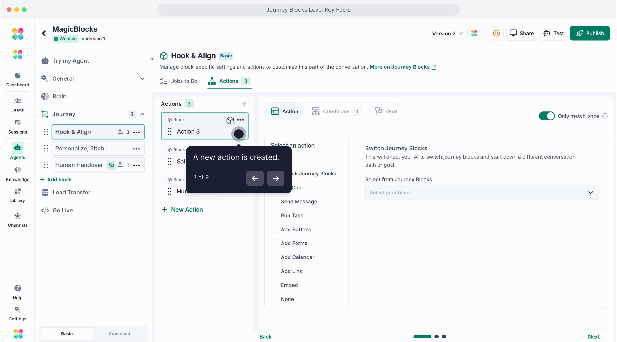Viewport: 617px width, 342px height.
Task: Open the Version 2 dropdown
Action: pos(447,33)
